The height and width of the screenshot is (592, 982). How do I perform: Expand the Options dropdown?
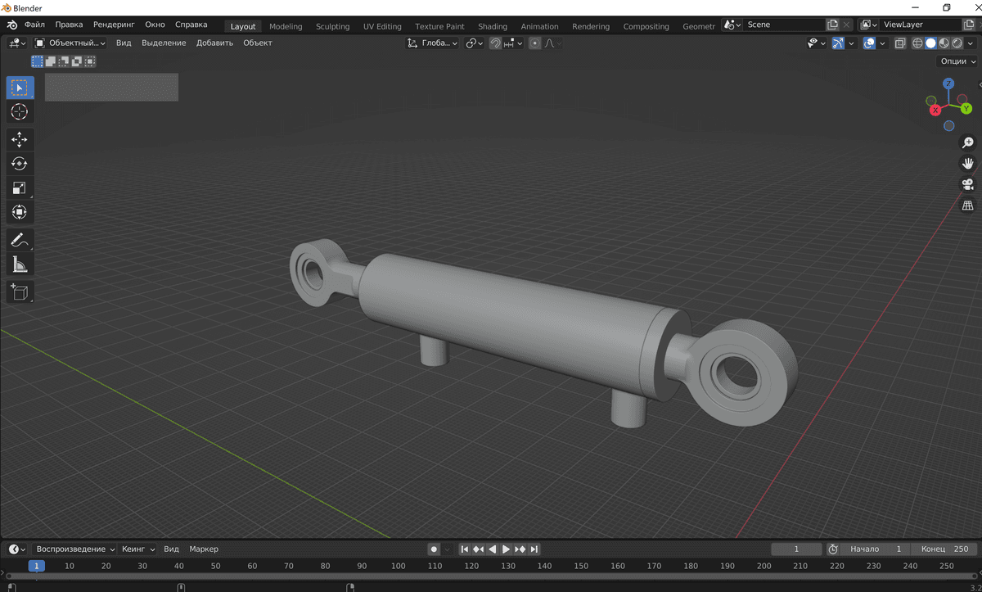(958, 61)
